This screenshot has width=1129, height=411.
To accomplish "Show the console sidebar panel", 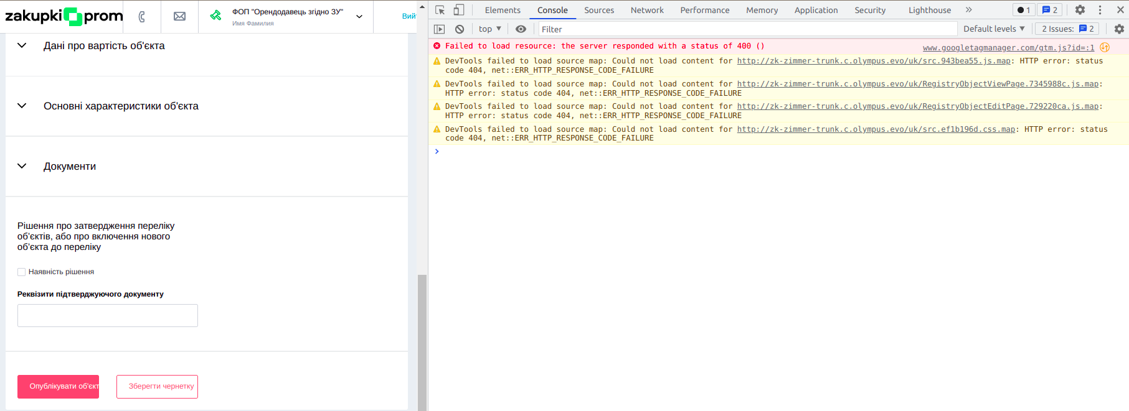I will [x=440, y=29].
